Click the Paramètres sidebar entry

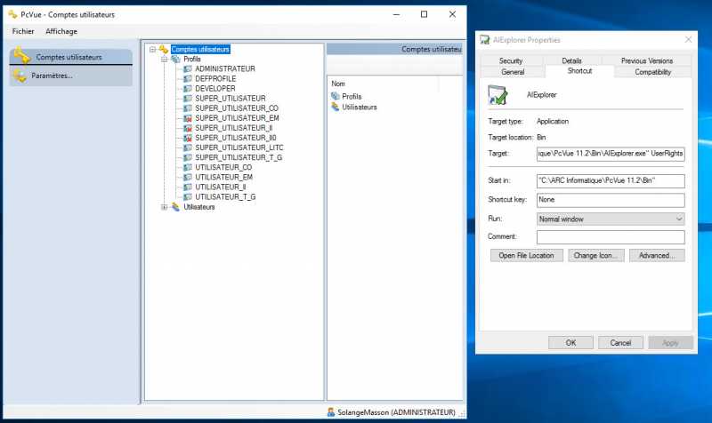(x=71, y=76)
